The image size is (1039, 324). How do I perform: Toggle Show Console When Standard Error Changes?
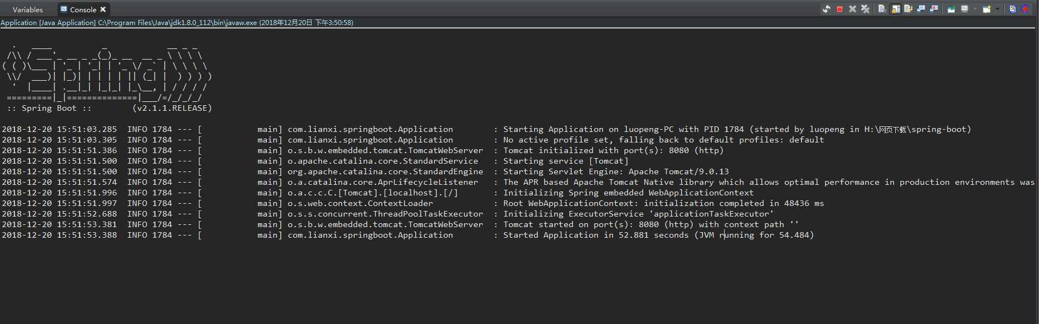934,9
